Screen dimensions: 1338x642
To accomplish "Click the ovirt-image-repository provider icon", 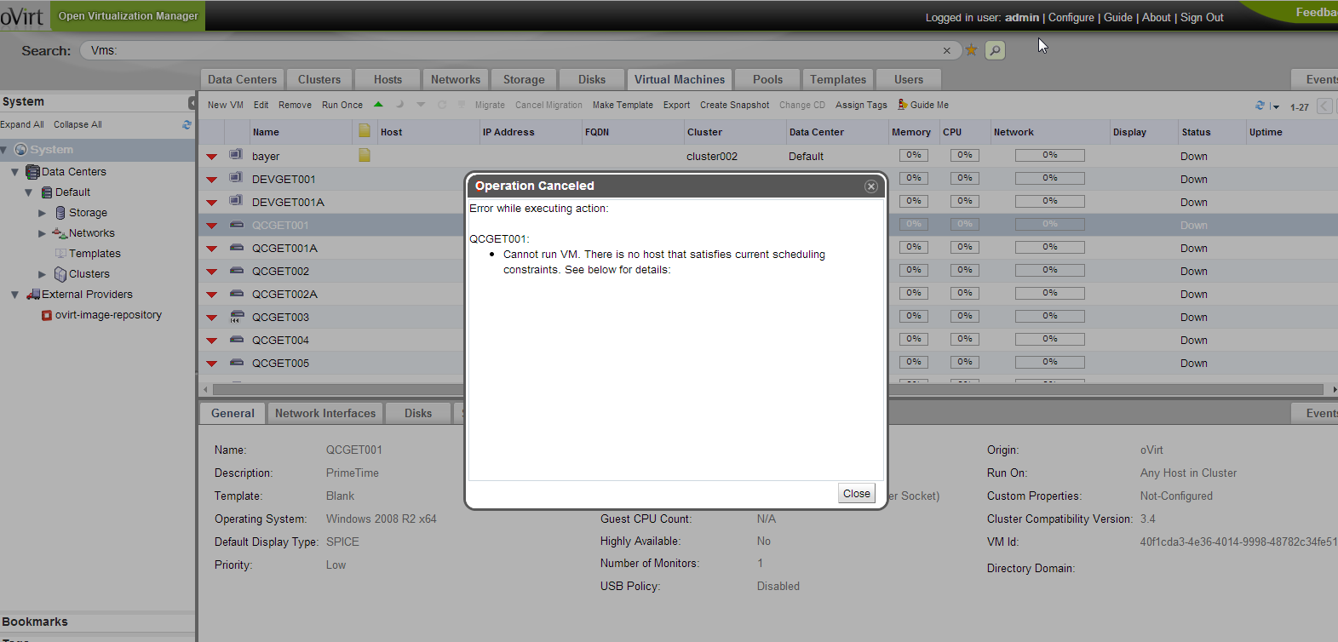I will tap(47, 315).
